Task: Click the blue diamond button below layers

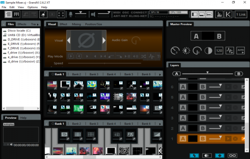Action: point(219,155)
